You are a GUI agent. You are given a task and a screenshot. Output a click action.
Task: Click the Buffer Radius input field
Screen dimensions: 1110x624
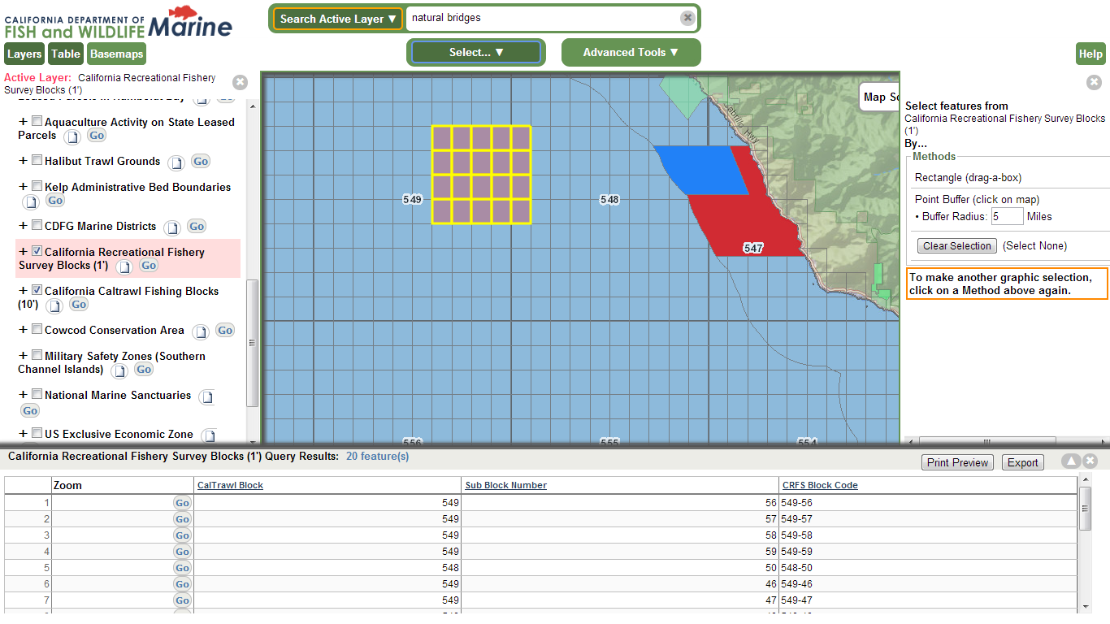pos(1007,217)
